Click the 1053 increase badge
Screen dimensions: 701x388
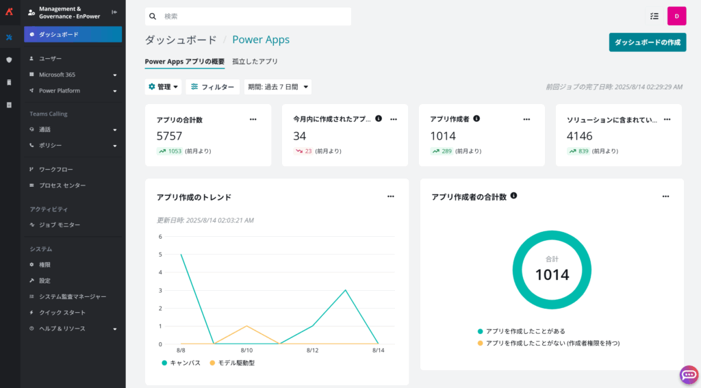coord(170,151)
